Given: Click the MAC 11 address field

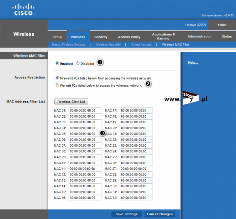Looking at the screenshot, I should pos(85,168).
